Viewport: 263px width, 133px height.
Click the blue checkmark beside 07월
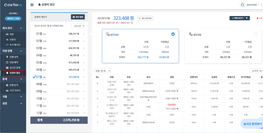(x=34, y=77)
